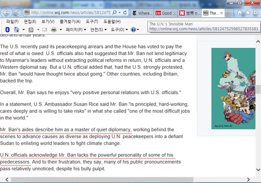
Task: Click the horizontal scrollbar thumb
Action: [x=102, y=179]
